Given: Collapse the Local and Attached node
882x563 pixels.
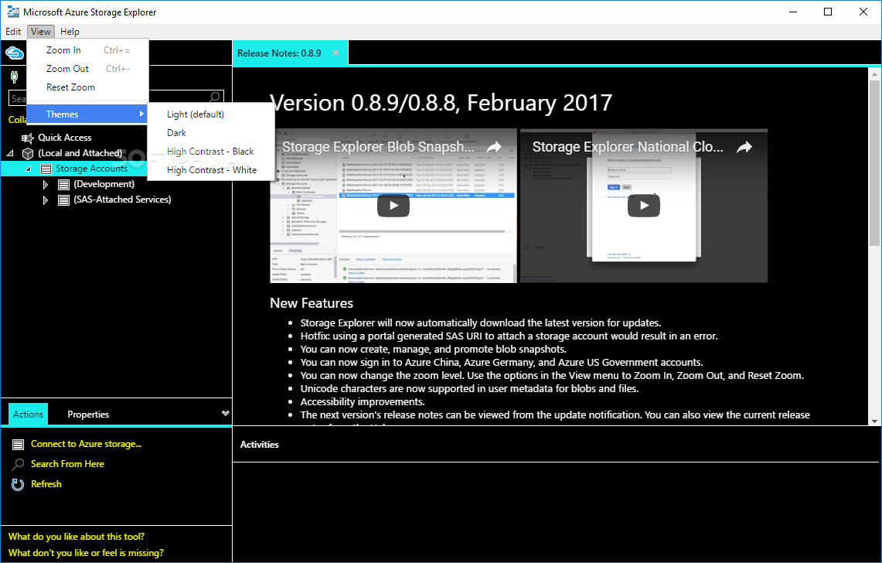Looking at the screenshot, I should click(11, 153).
